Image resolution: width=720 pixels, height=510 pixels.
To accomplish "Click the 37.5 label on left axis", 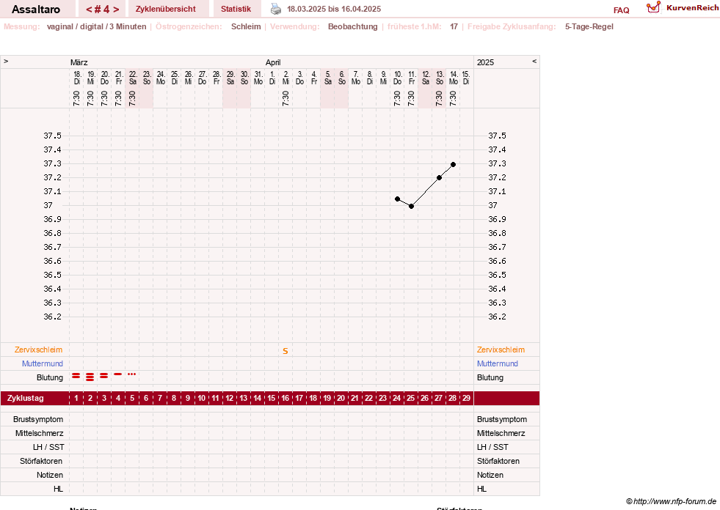I will click(52, 136).
